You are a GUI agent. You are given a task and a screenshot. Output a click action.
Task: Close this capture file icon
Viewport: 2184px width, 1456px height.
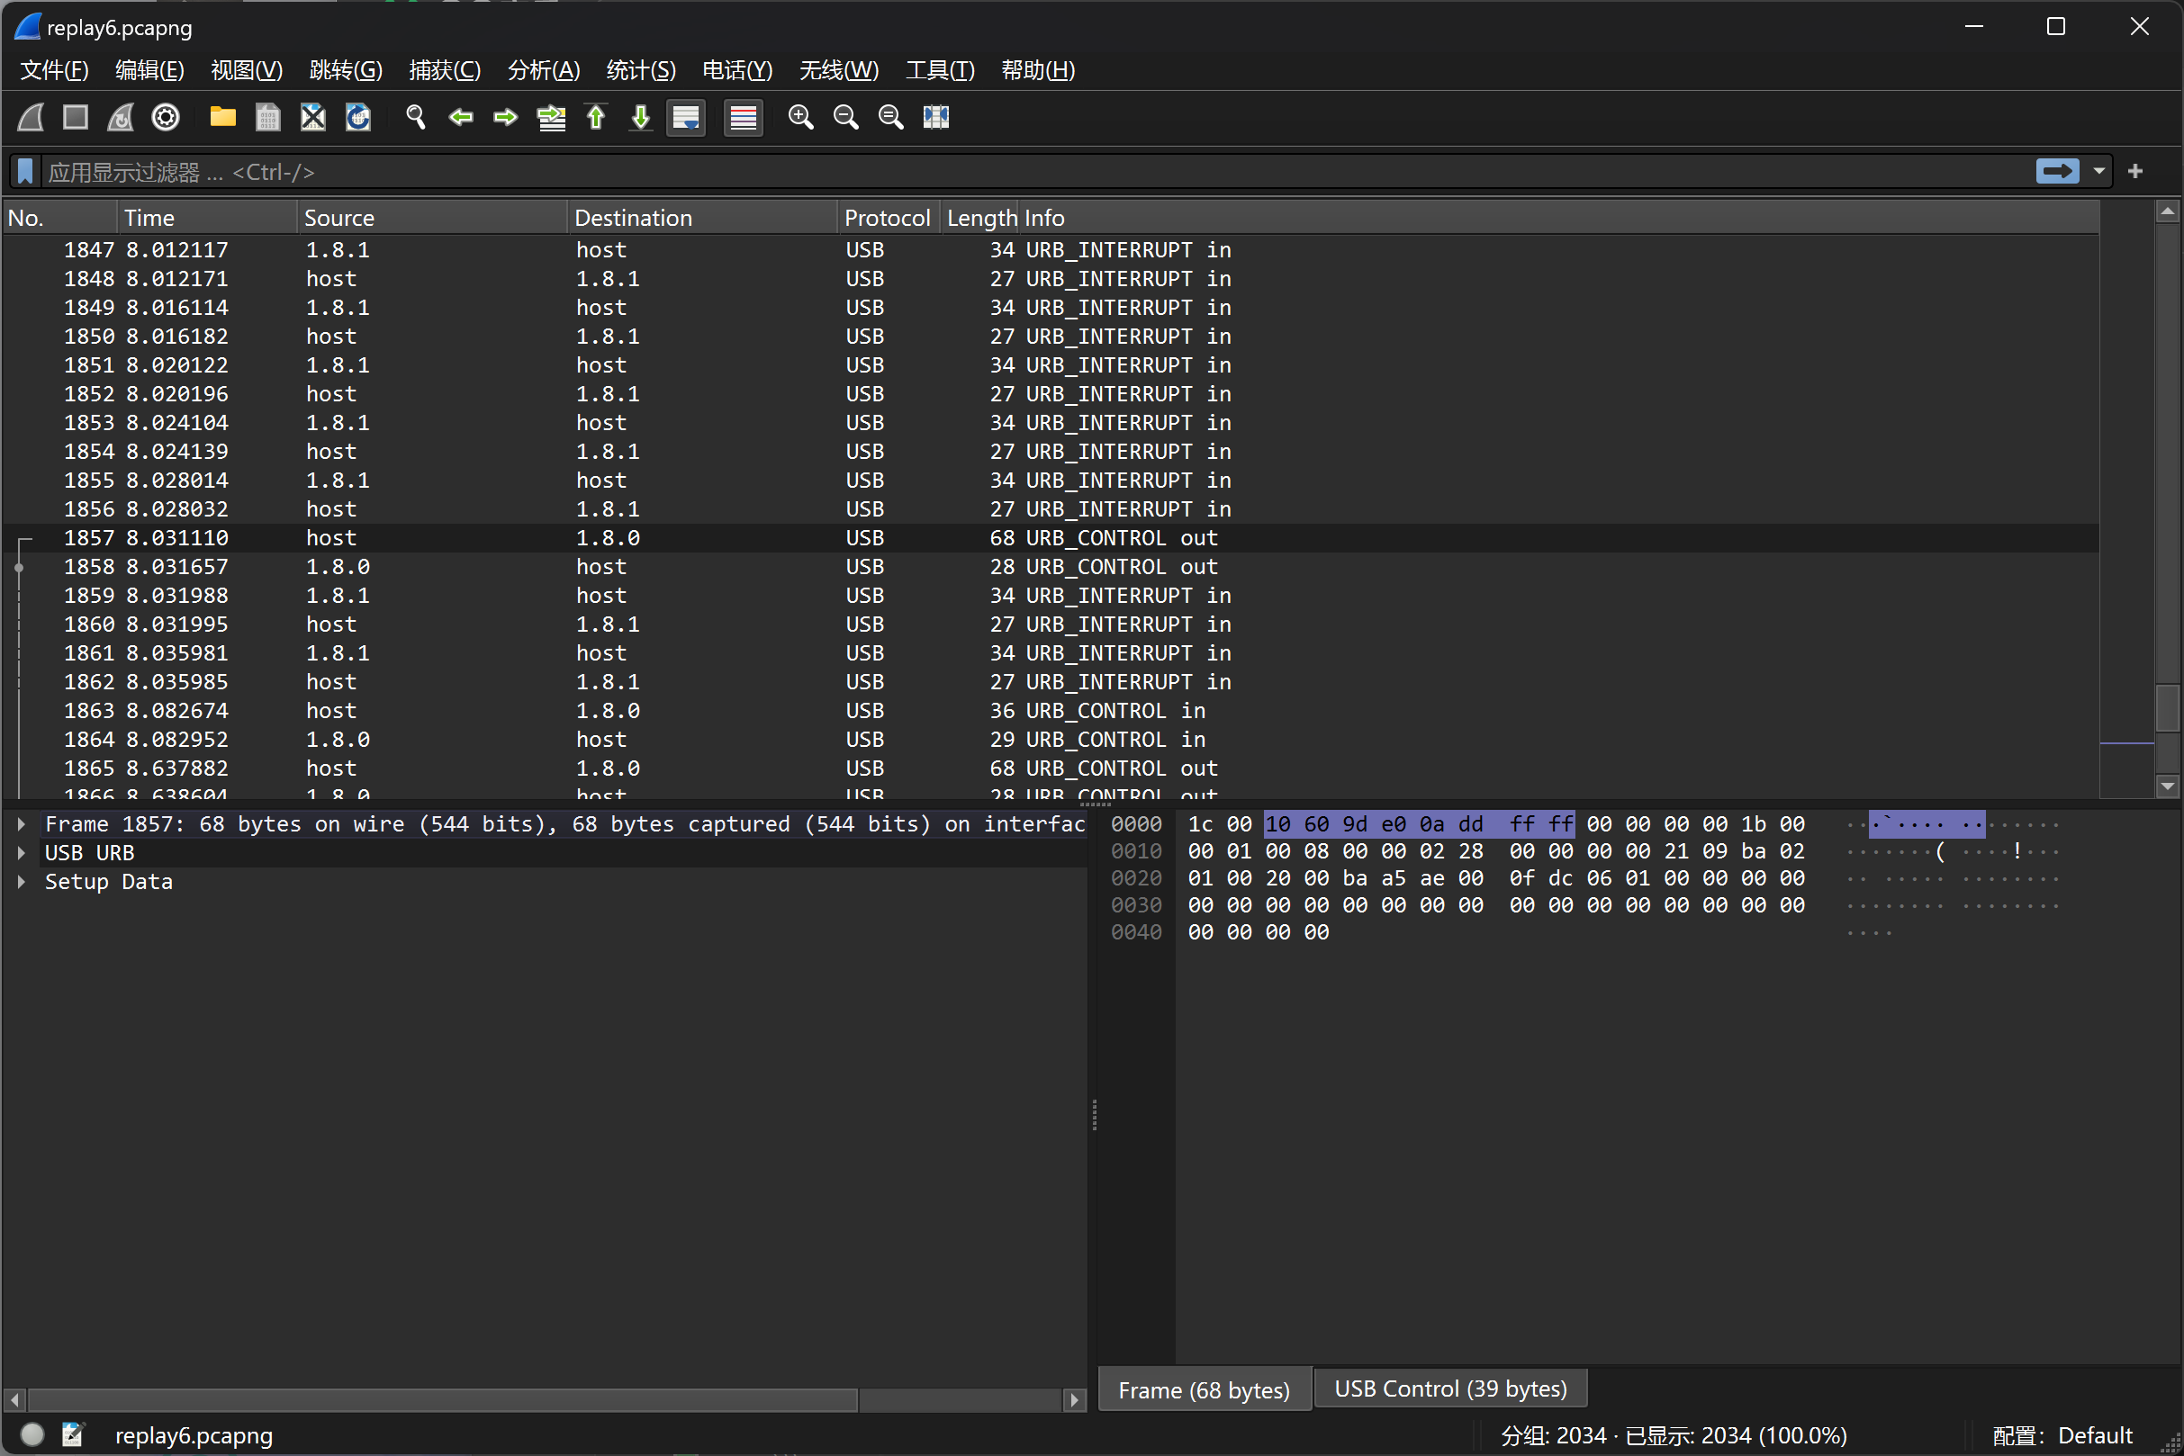[x=313, y=118]
